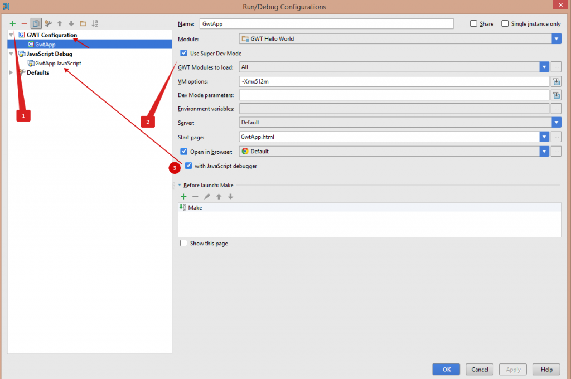
Task: Sort configurations alphabetically
Action: pyautogui.click(x=95, y=23)
